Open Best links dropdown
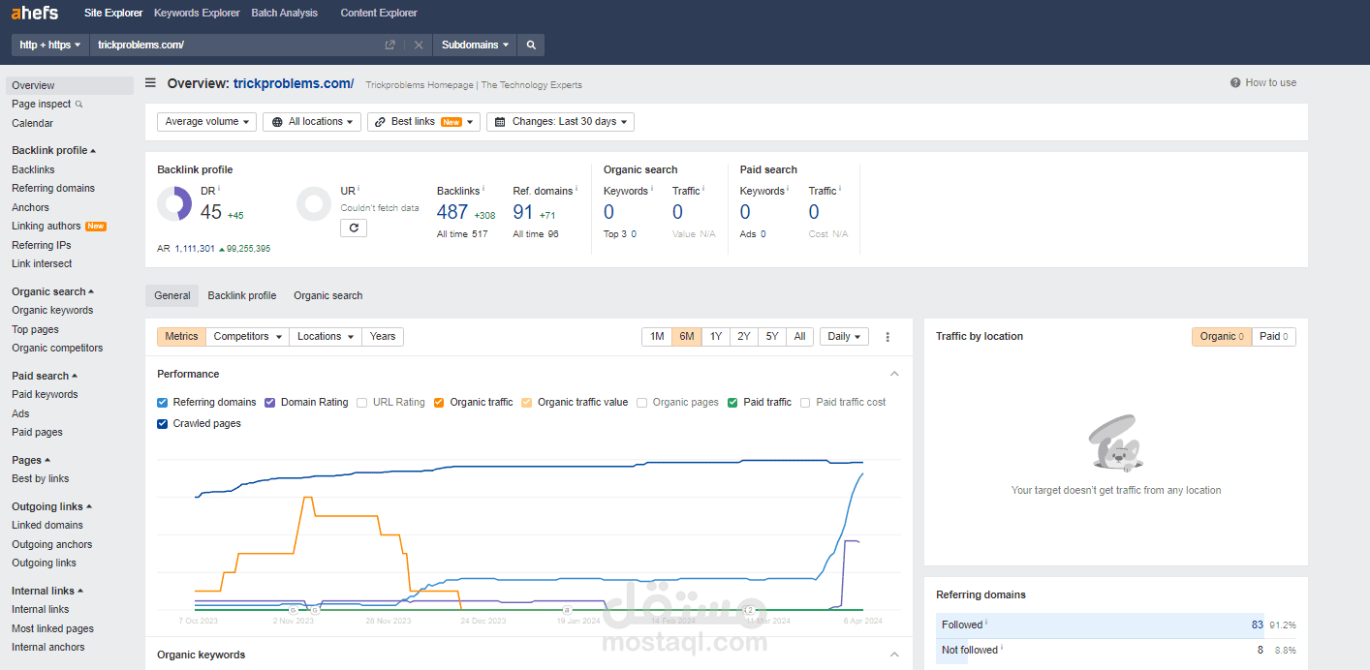1370x670 pixels. [x=423, y=122]
